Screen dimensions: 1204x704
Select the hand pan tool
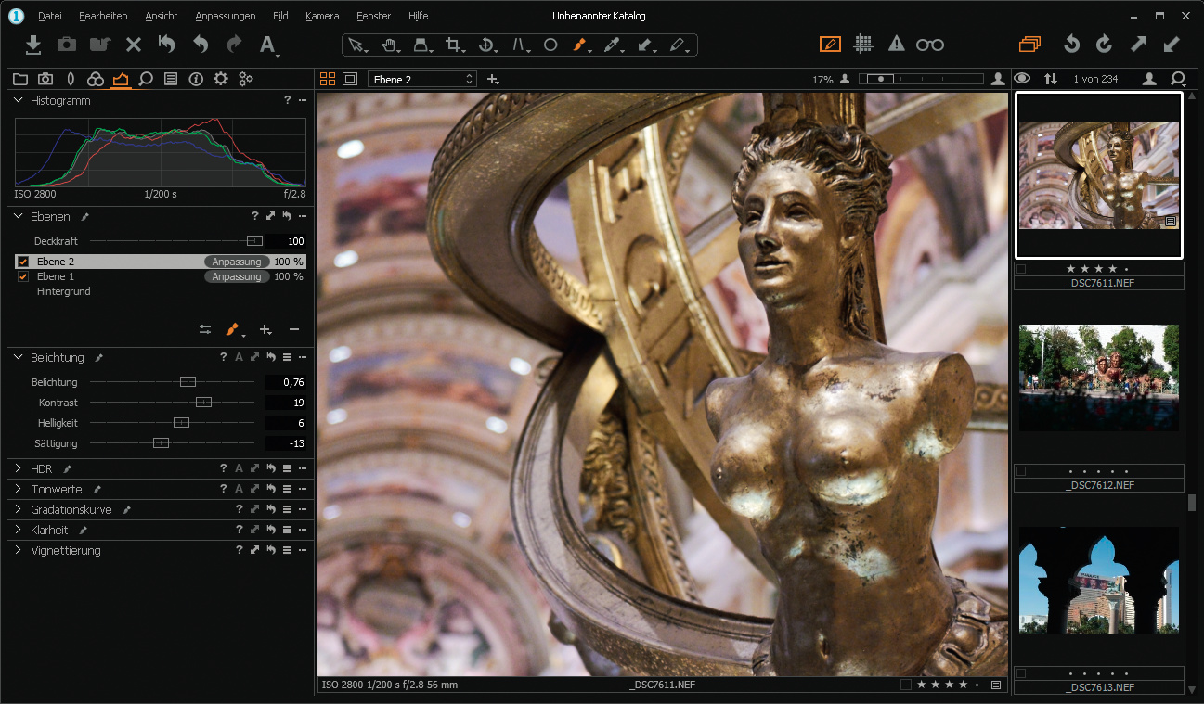pos(389,45)
